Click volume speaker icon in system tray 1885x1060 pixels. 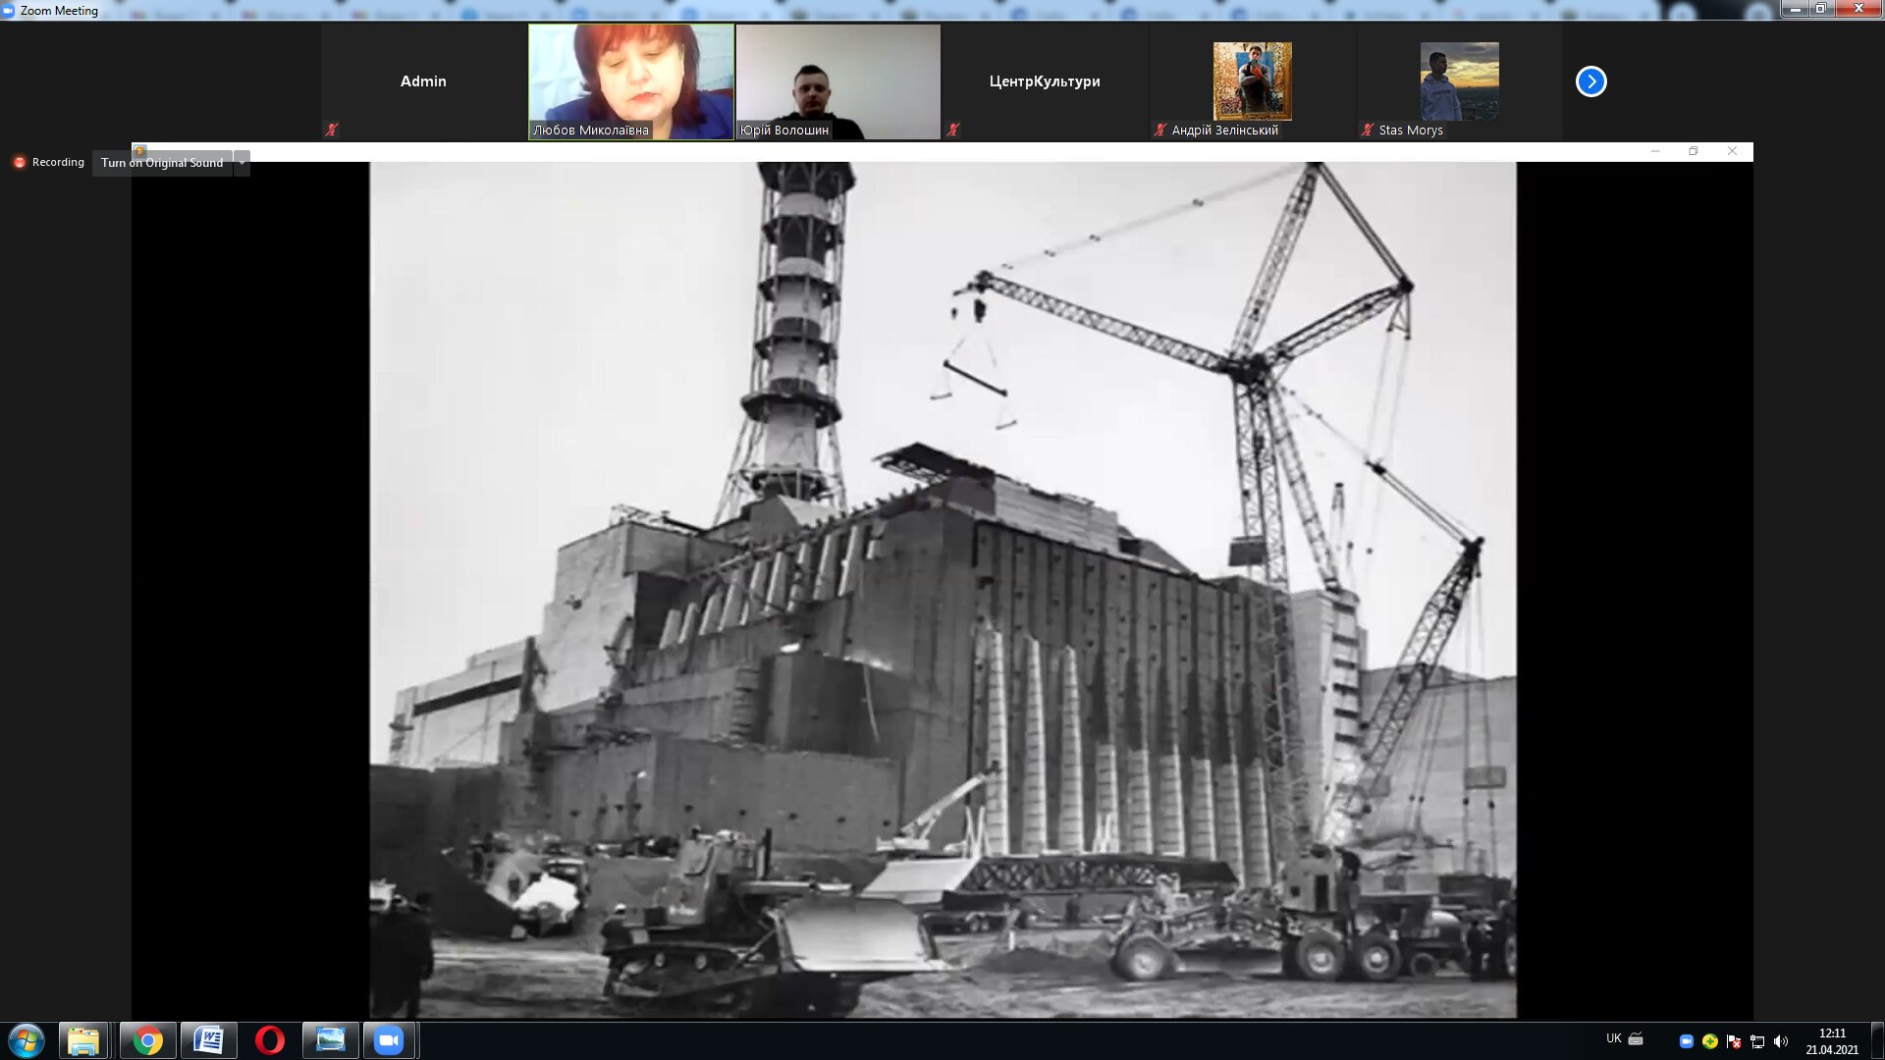(x=1781, y=1041)
